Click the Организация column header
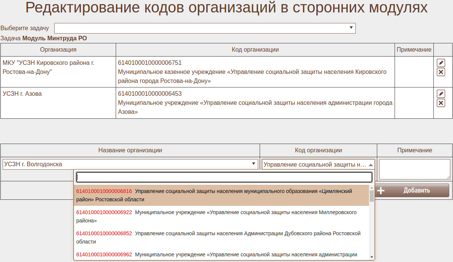Screen dimensions: 453x262 click(x=58, y=50)
